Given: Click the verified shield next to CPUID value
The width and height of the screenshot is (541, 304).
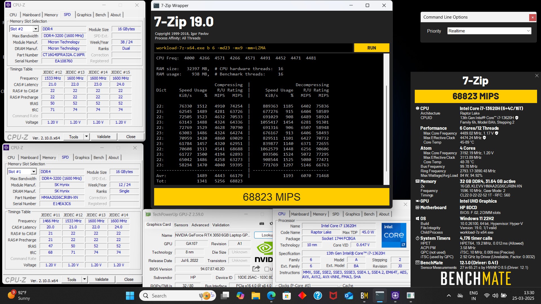Looking at the screenshot, I should click(517, 118).
